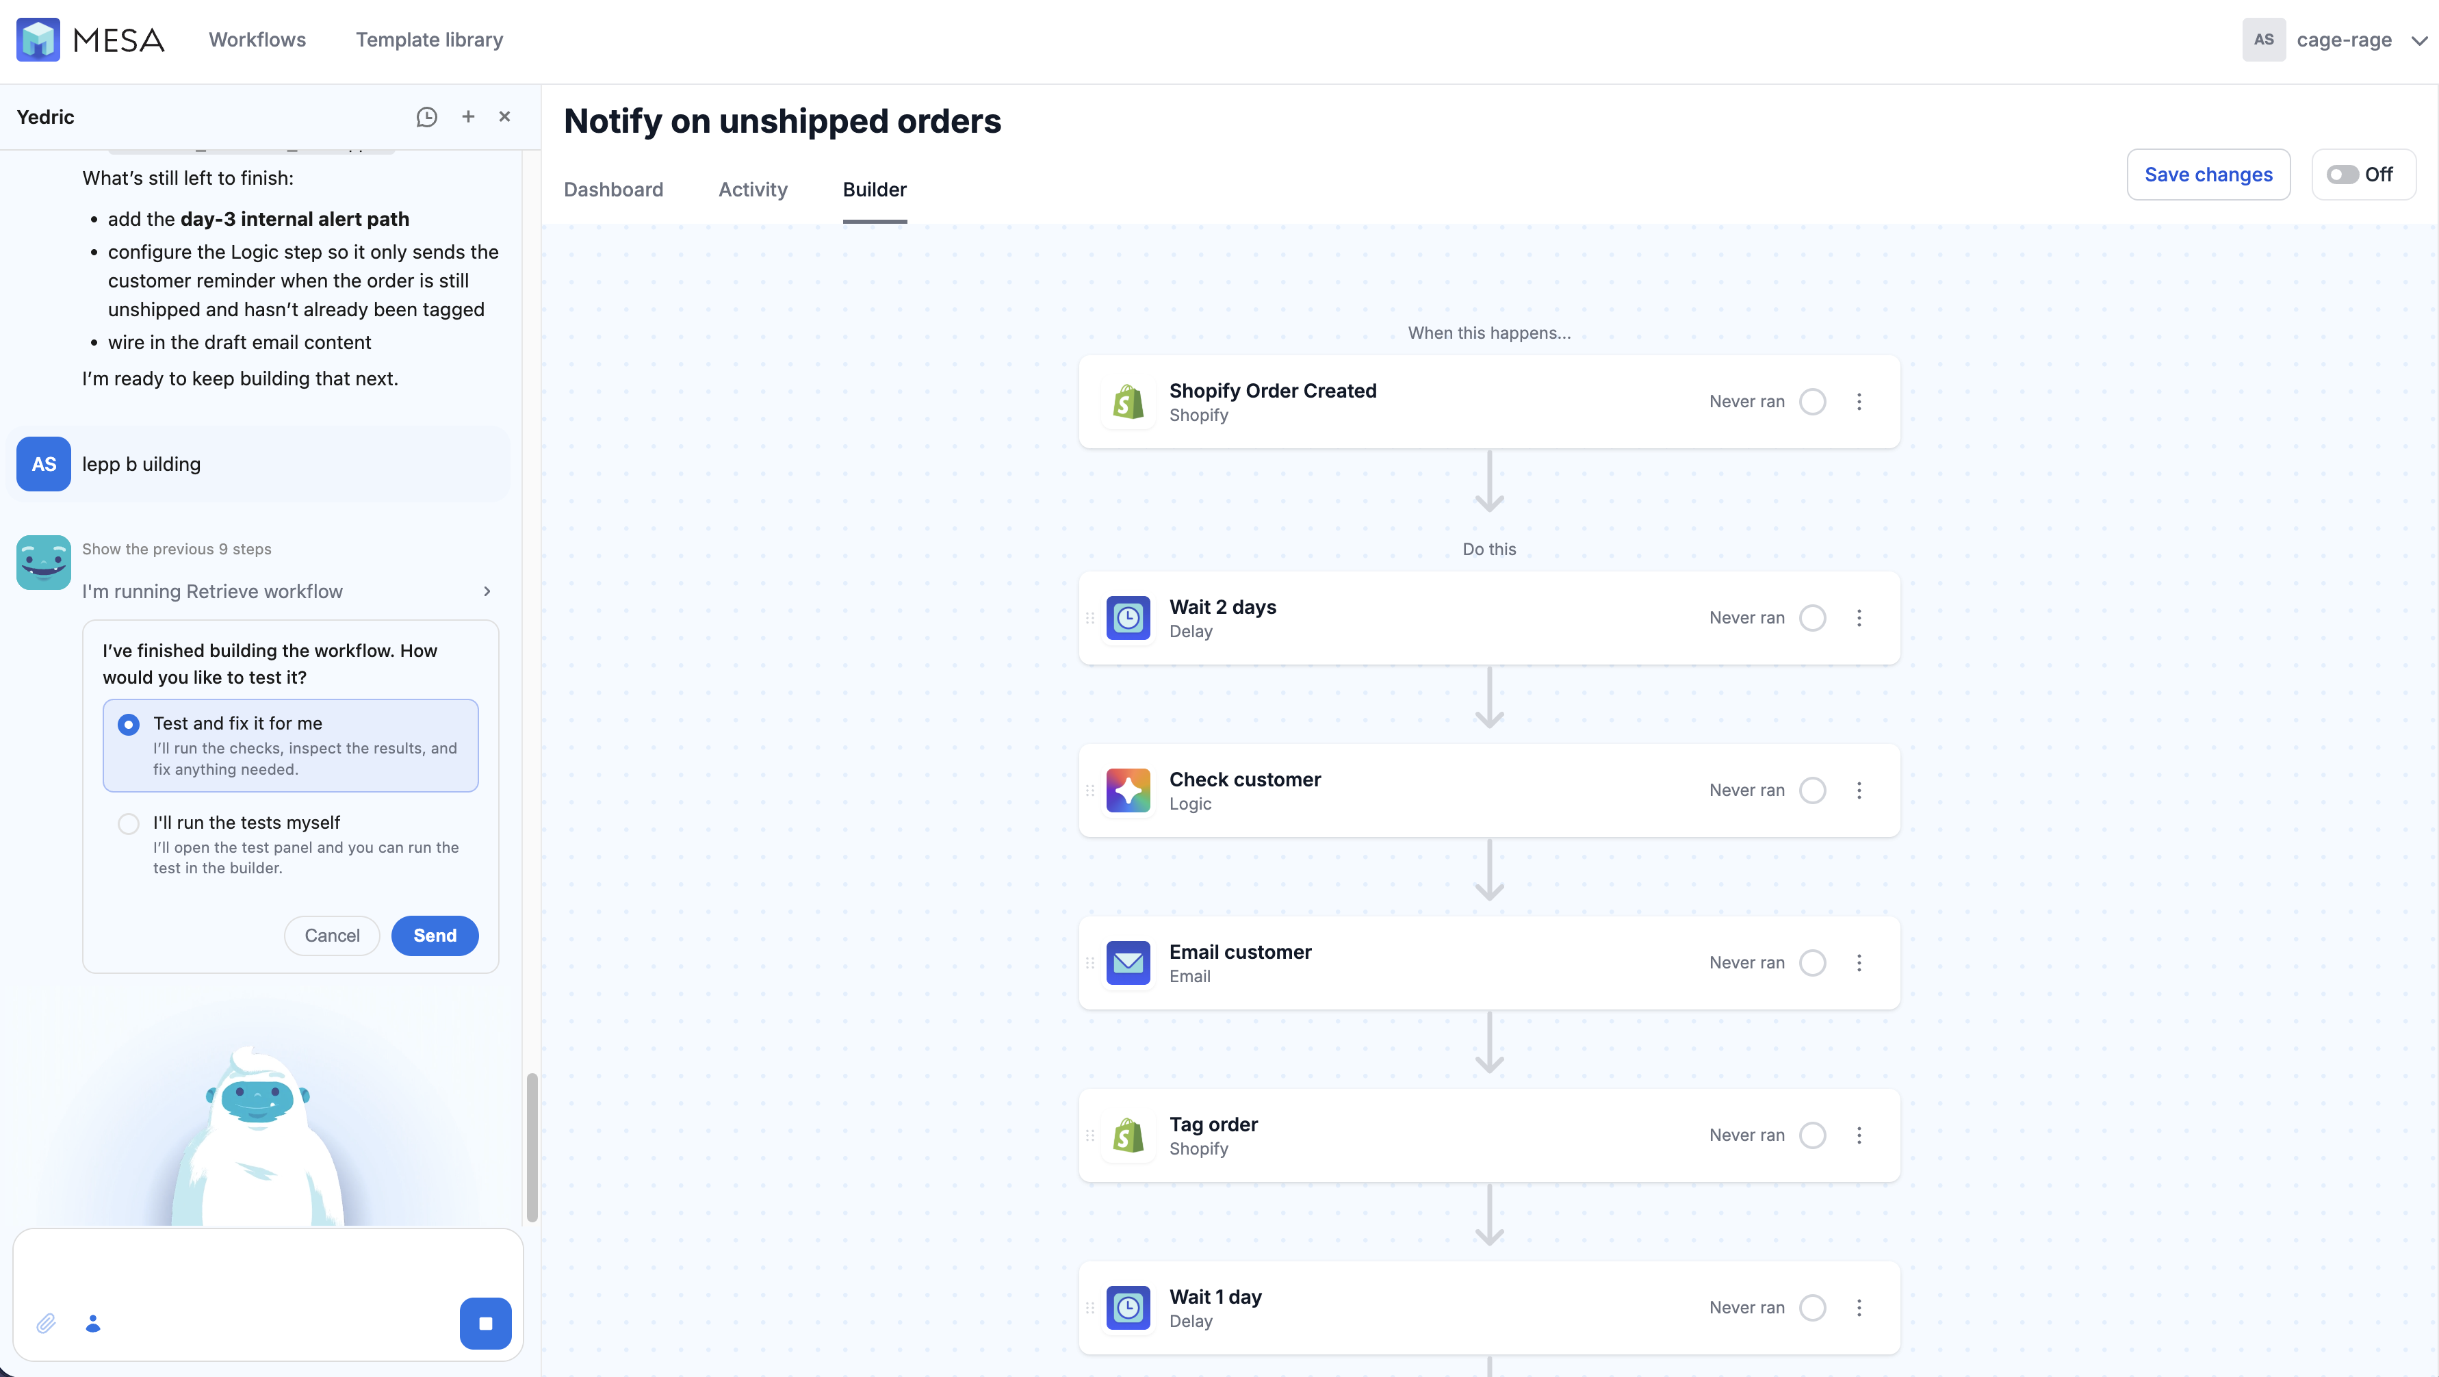Open Template library menu
The image size is (2439, 1377).
(429, 40)
